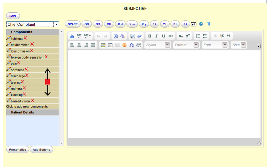
Task: Click the italic formatting icon
Action: tap(156, 36)
